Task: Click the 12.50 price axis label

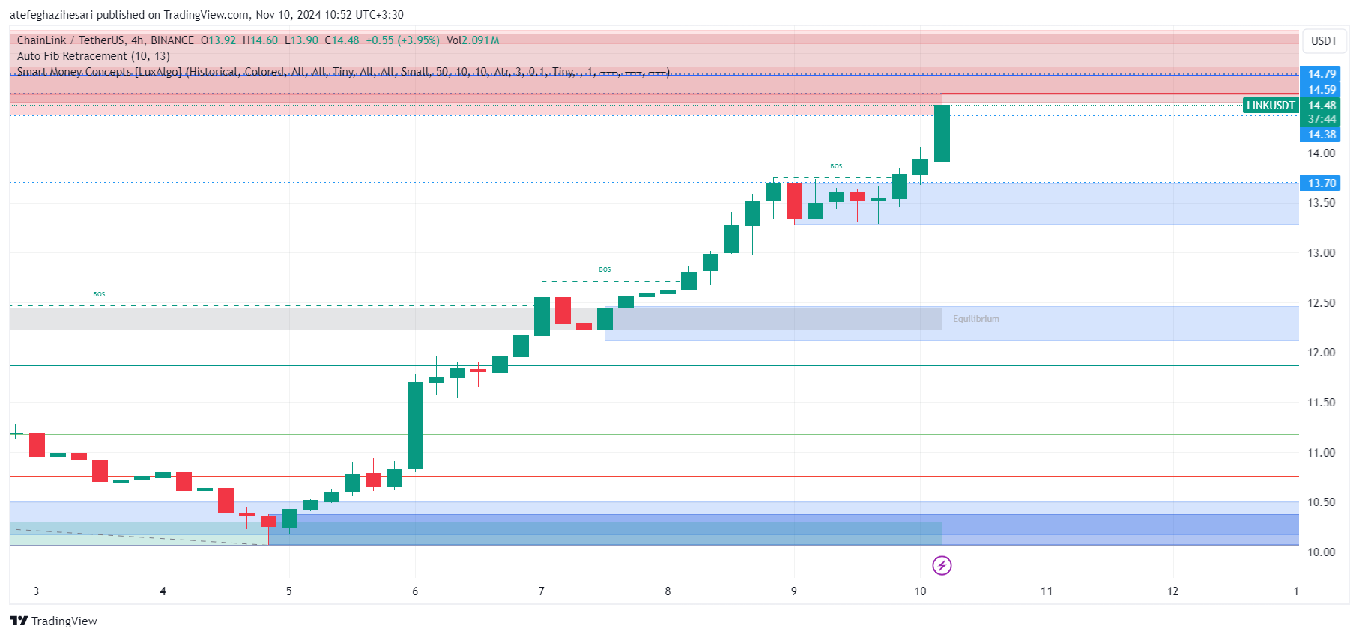Action: pyautogui.click(x=1322, y=303)
